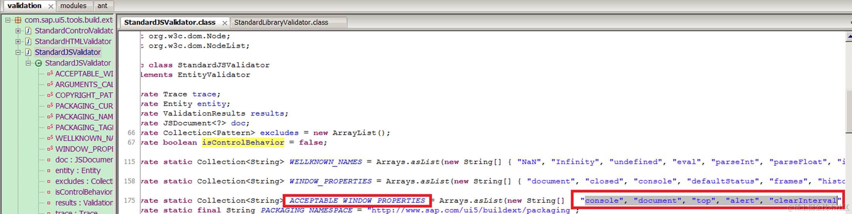Collapse the StandardJSValidator file node
This screenshot has width=852, height=214.
pyautogui.click(x=18, y=52)
